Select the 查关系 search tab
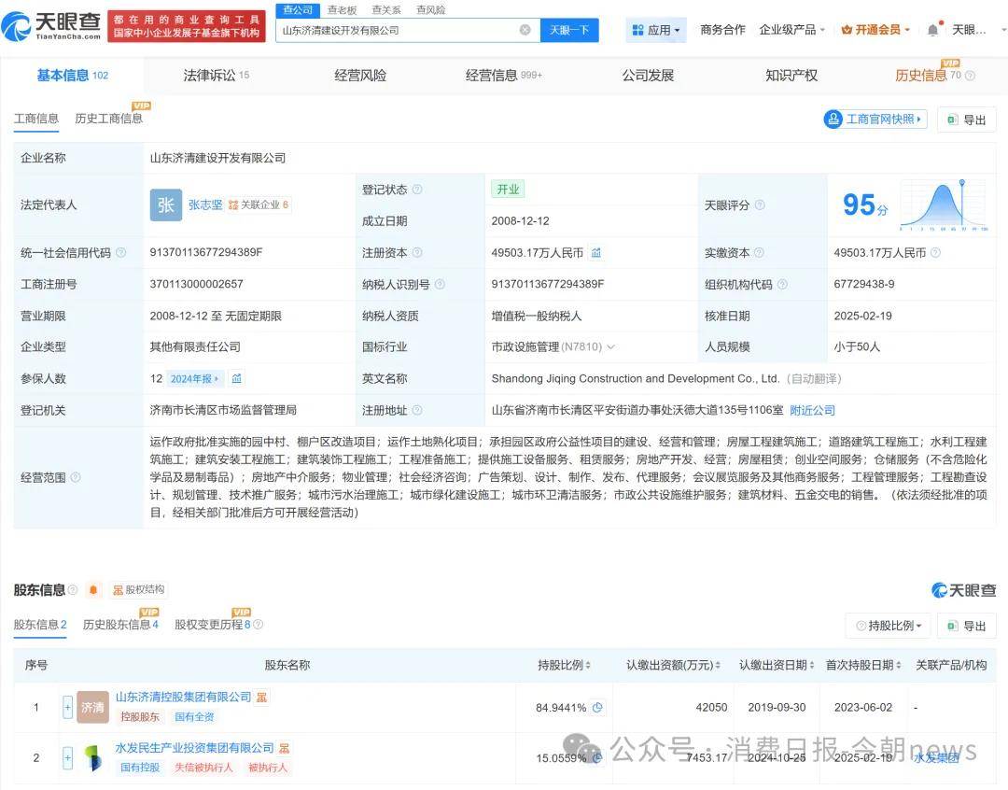This screenshot has height=790, width=1008. [386, 9]
